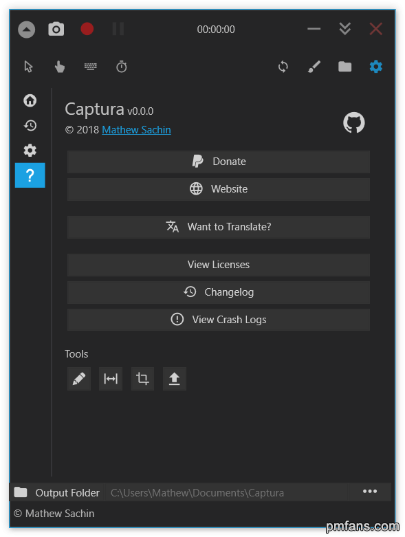Collapse the panel with the up-arrow circle button
This screenshot has width=405, height=537.
(x=26, y=30)
